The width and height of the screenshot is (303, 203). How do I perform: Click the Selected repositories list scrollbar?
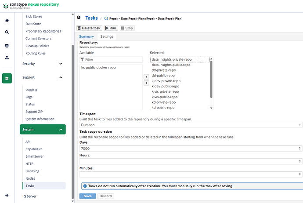click(211, 80)
